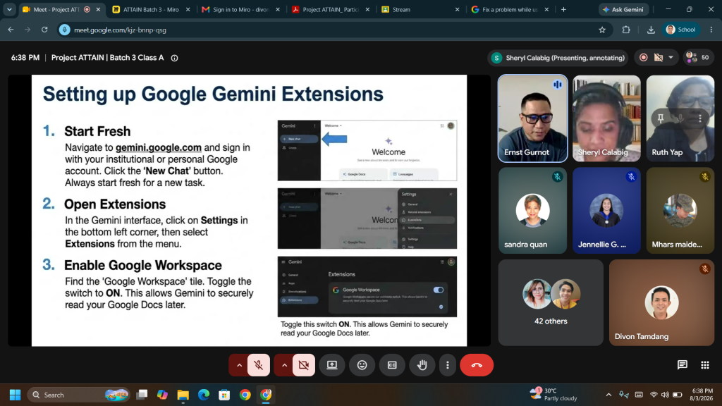722x406 pixels.
Task: Open more options on Ruth Yap tile
Action: [700, 118]
